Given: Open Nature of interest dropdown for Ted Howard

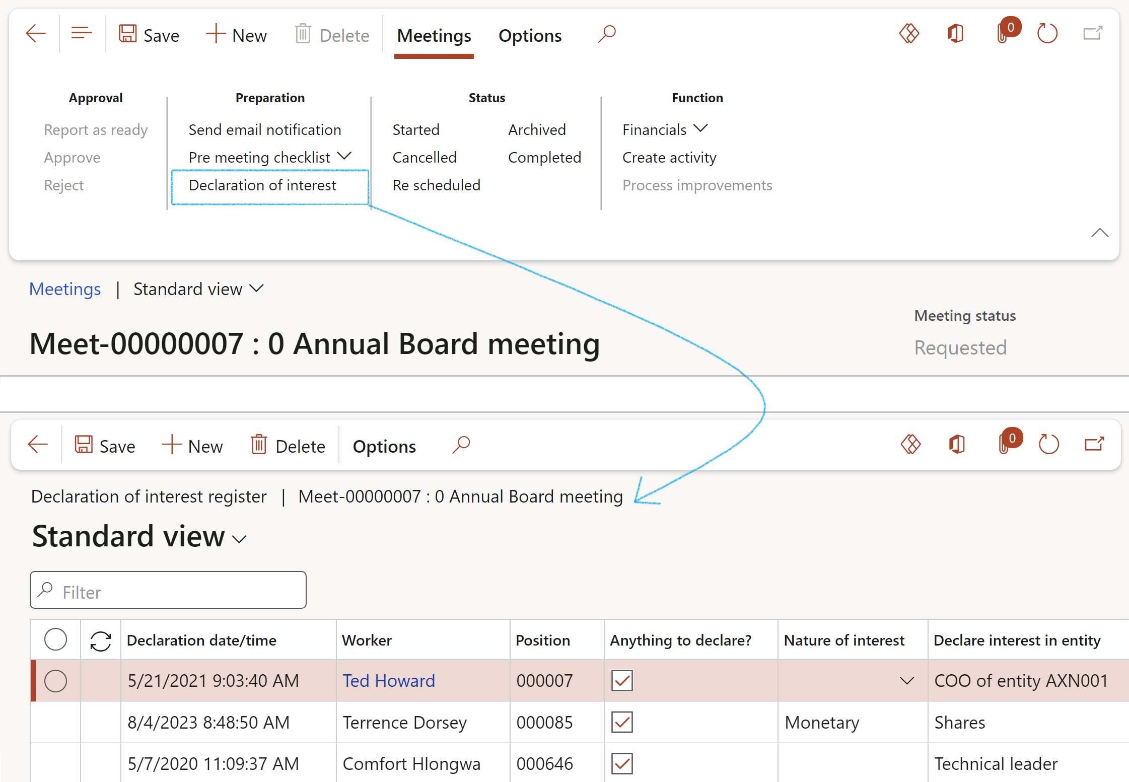Looking at the screenshot, I should click(906, 681).
